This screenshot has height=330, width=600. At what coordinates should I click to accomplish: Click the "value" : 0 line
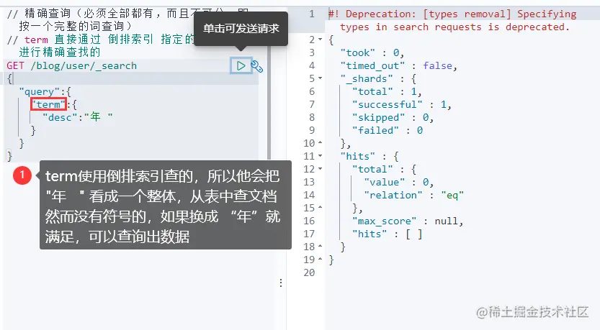point(399,182)
